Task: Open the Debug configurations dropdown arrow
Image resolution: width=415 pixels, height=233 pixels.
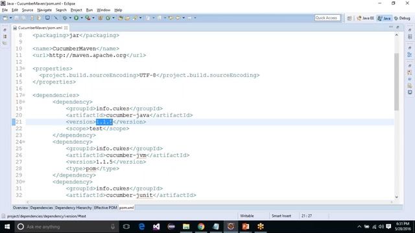Action: (70, 18)
